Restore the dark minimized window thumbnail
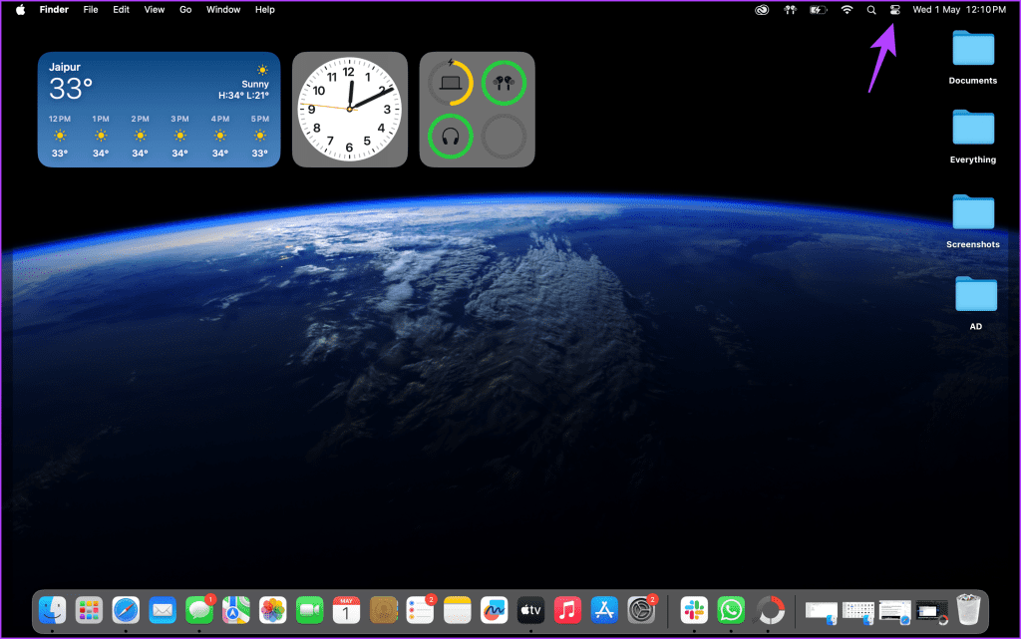This screenshot has height=639, width=1021. point(932,612)
